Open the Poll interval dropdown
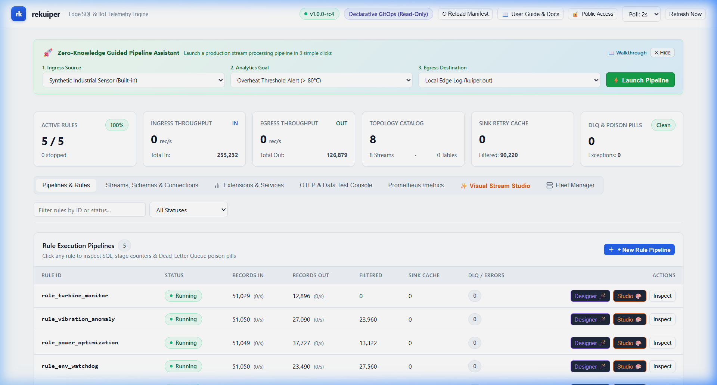 [641, 14]
